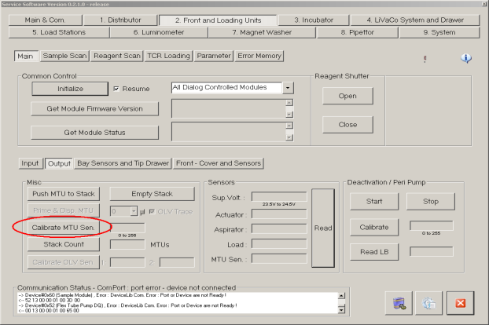Open the Reagent Shutter
This screenshot has width=489, height=325.
click(347, 96)
